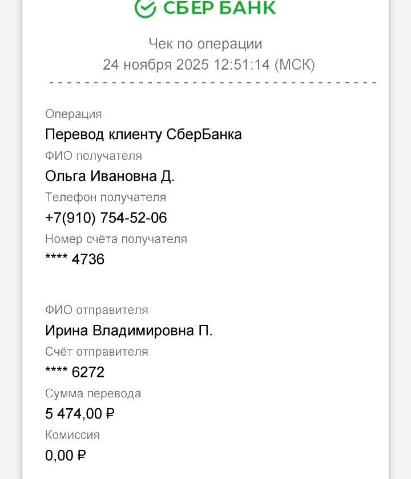This screenshot has height=479, width=411.
Task: Select the 'Чек по операции' heading
Action: tap(205, 44)
